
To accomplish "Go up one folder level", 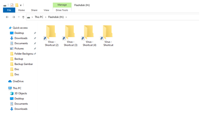I will click(23, 17).
